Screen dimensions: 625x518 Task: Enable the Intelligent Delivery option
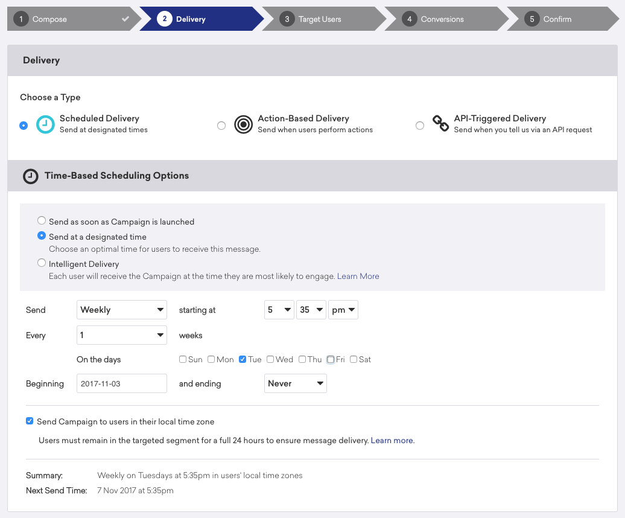click(x=42, y=263)
